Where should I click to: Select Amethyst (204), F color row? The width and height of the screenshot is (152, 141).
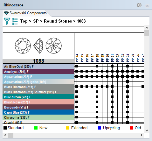(x=38, y=72)
